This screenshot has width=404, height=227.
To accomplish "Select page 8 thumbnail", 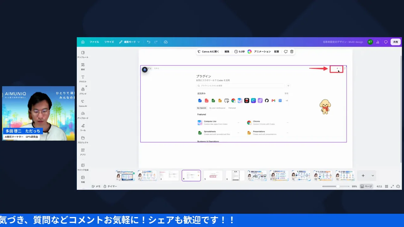I will coord(279,176).
